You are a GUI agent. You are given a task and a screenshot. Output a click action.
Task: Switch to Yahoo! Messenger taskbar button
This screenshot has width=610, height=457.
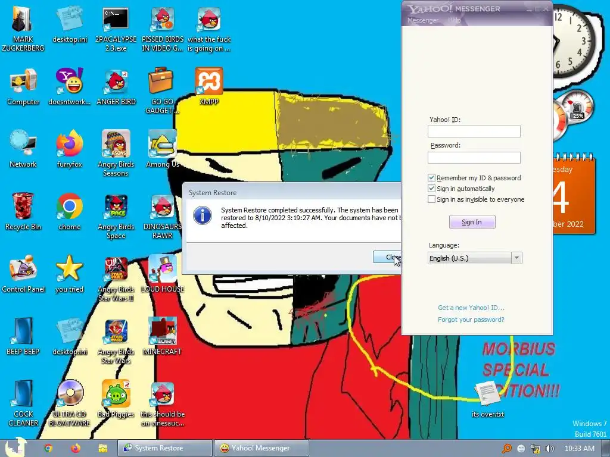[262, 448]
